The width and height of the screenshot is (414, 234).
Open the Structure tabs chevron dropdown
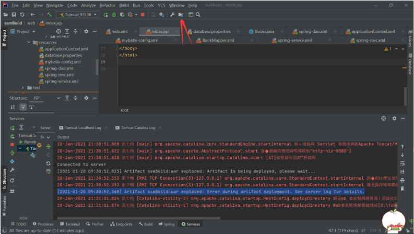coord(58,98)
